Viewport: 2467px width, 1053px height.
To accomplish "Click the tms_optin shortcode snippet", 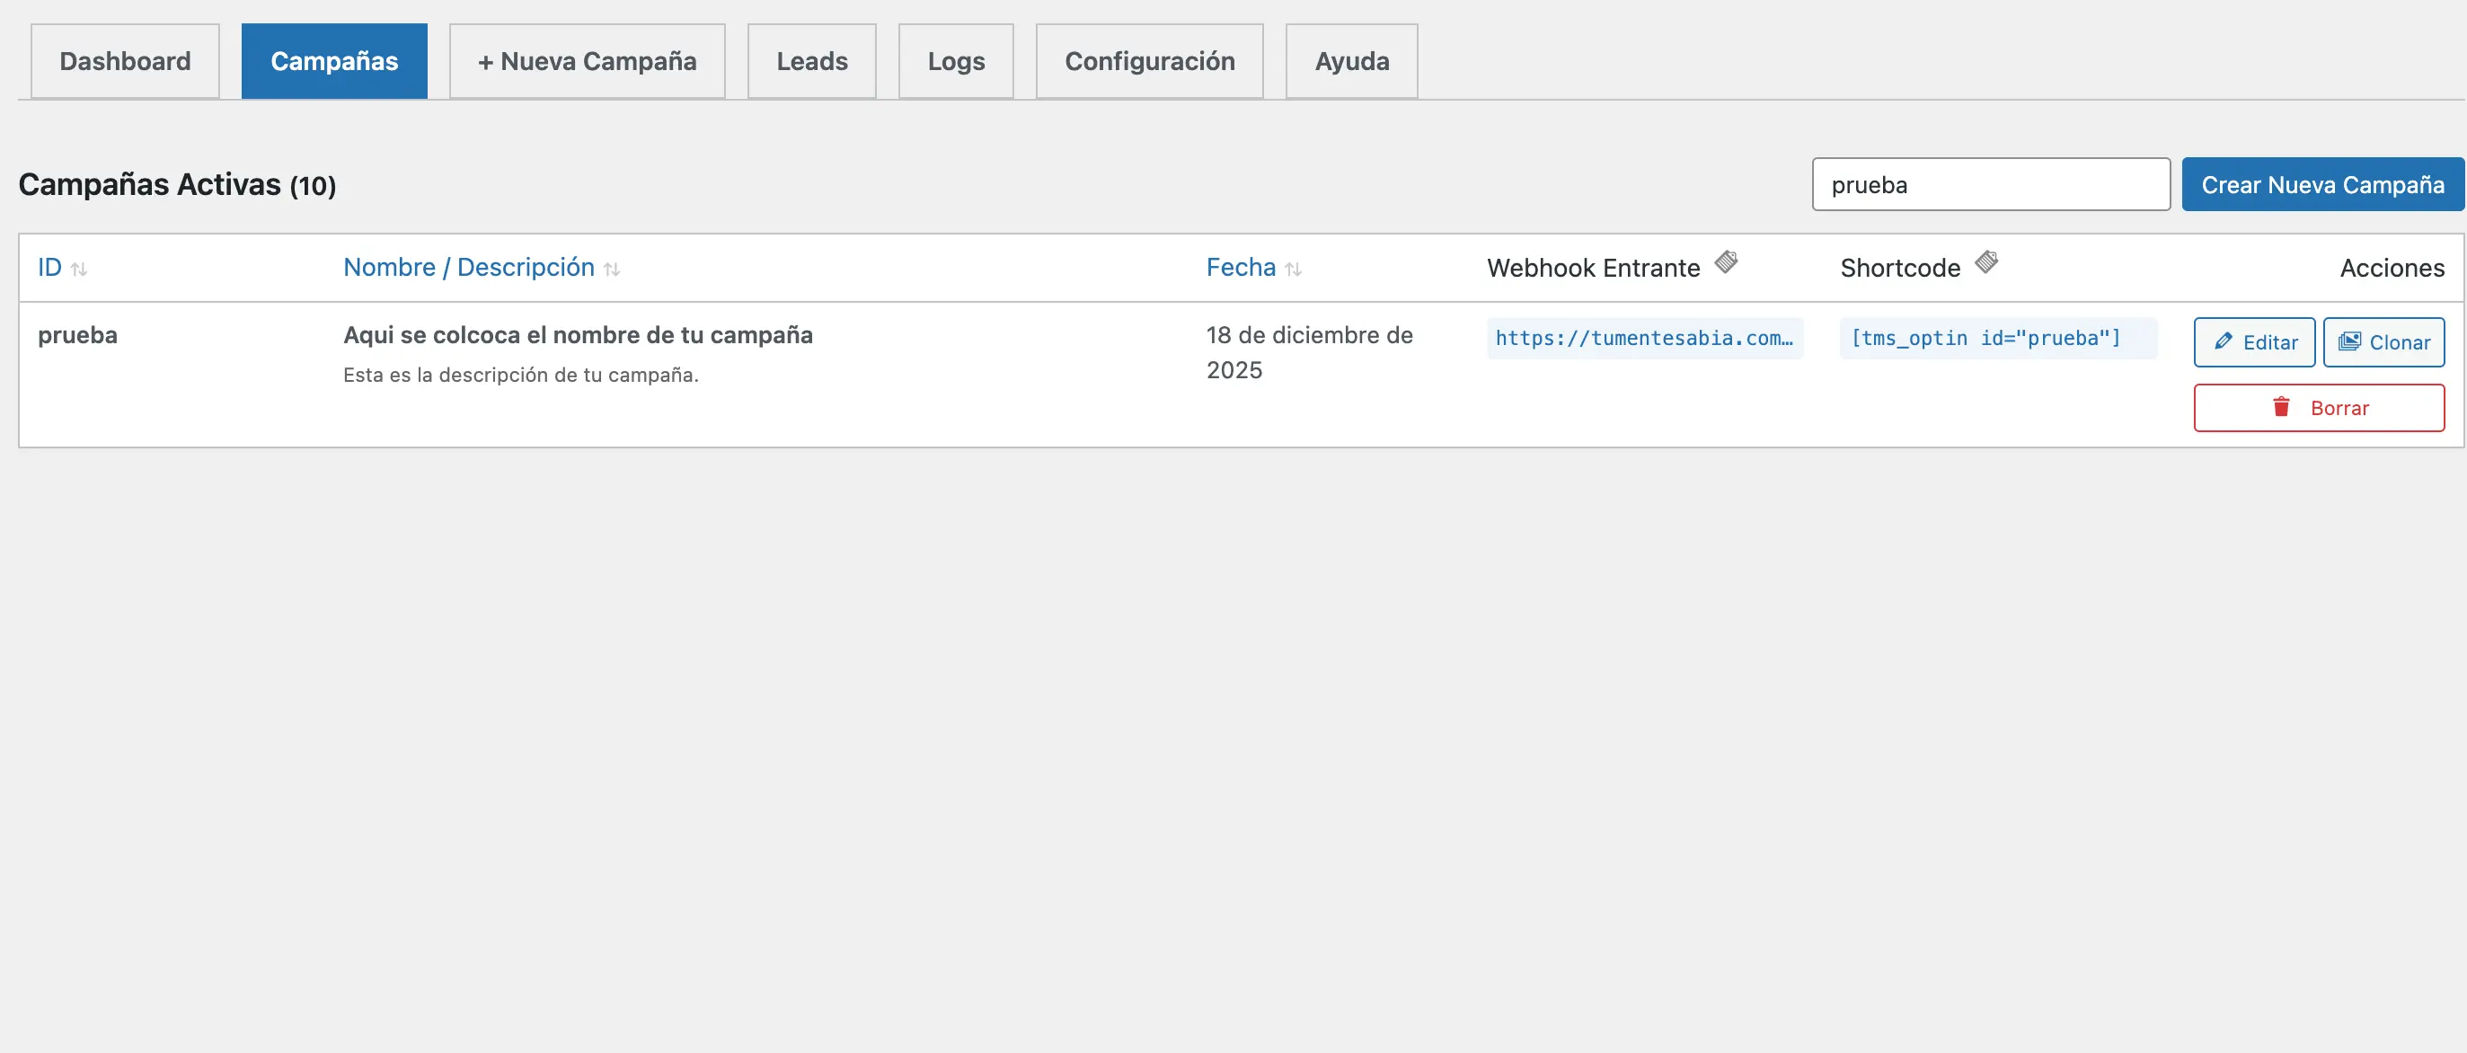I will click(x=1985, y=338).
